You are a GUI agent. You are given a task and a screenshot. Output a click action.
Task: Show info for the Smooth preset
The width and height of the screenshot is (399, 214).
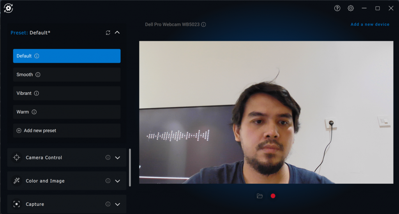tap(38, 74)
